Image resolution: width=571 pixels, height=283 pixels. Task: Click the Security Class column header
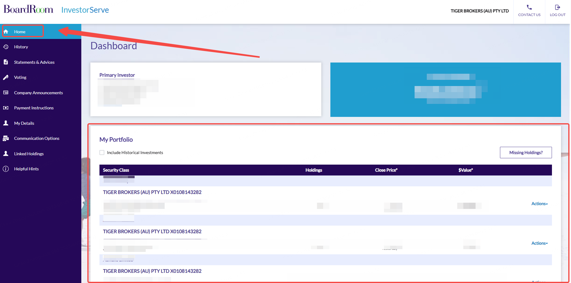pos(116,170)
